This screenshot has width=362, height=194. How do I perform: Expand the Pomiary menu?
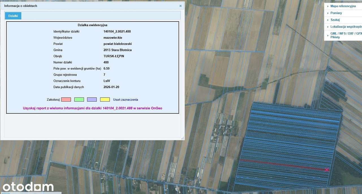[x=343, y=13]
